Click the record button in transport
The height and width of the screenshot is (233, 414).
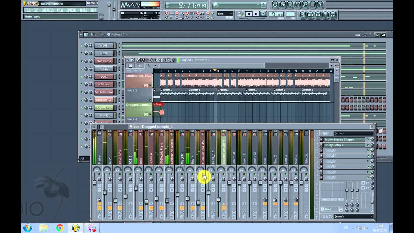[x=263, y=14]
